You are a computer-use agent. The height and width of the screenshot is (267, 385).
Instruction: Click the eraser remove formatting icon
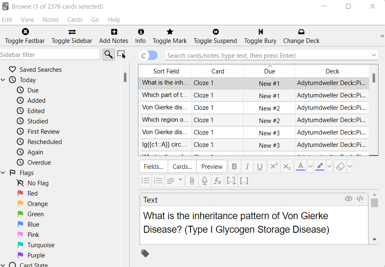[340, 167]
